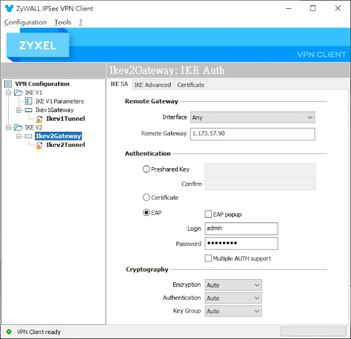Collapse the Ikev1Gateway tree node
The width and height of the screenshot is (351, 339).
(19, 110)
